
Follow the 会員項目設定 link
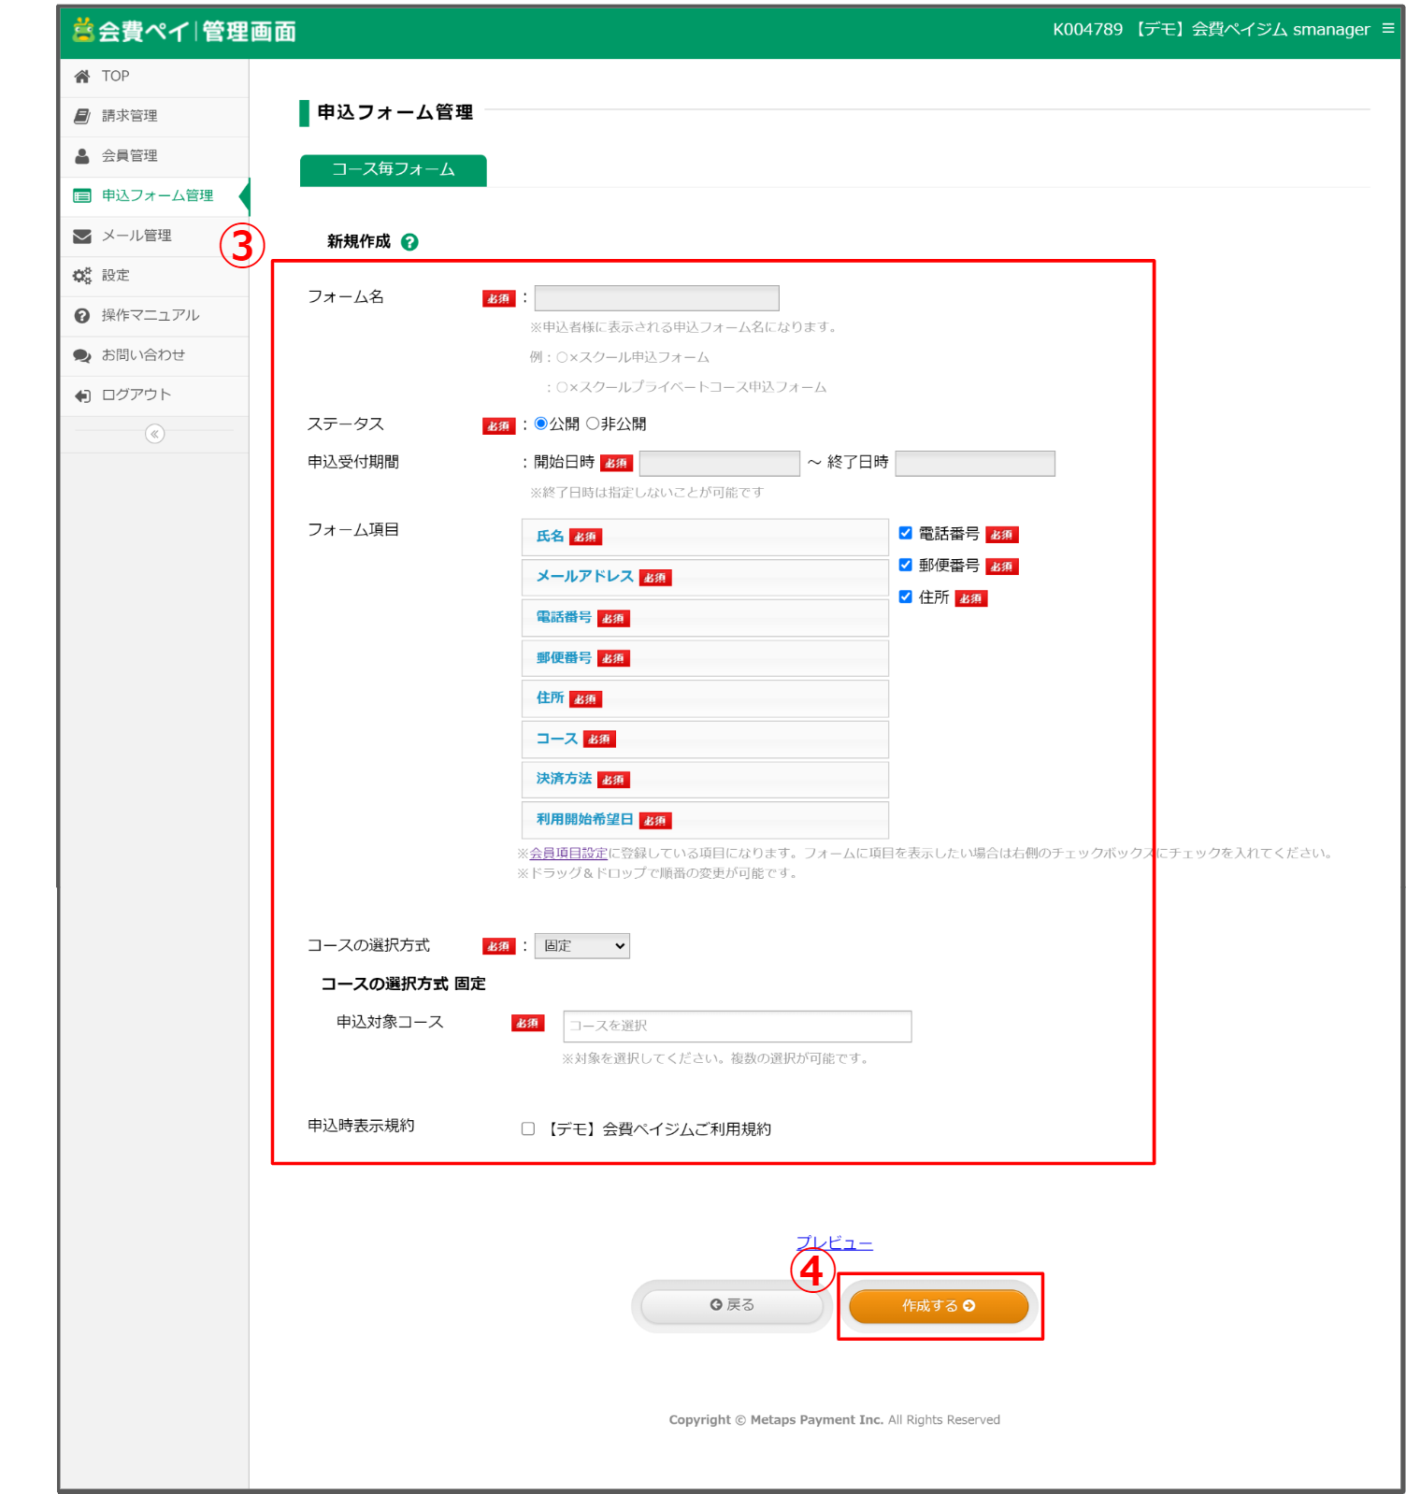[568, 853]
